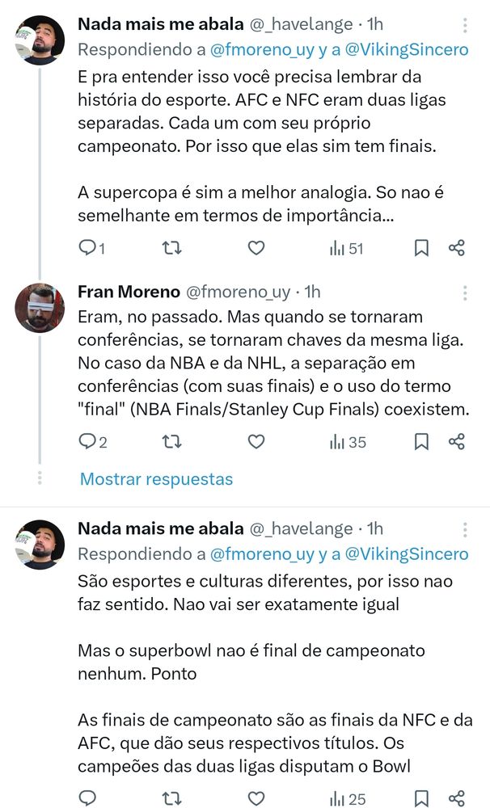Share Fran Moreno's tweet
The image size is (490, 808).
(457, 441)
